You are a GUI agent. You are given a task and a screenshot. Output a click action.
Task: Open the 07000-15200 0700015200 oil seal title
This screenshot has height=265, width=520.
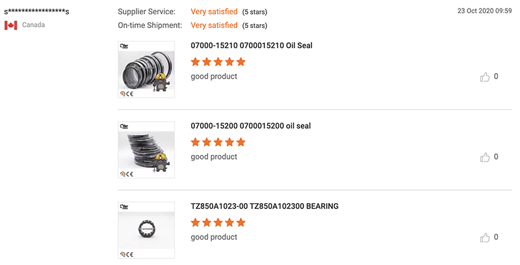point(251,126)
